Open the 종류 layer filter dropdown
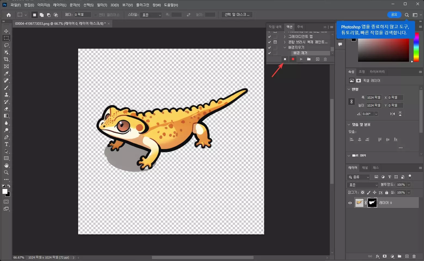Viewport: 424px width, 261px height. pyautogui.click(x=358, y=177)
